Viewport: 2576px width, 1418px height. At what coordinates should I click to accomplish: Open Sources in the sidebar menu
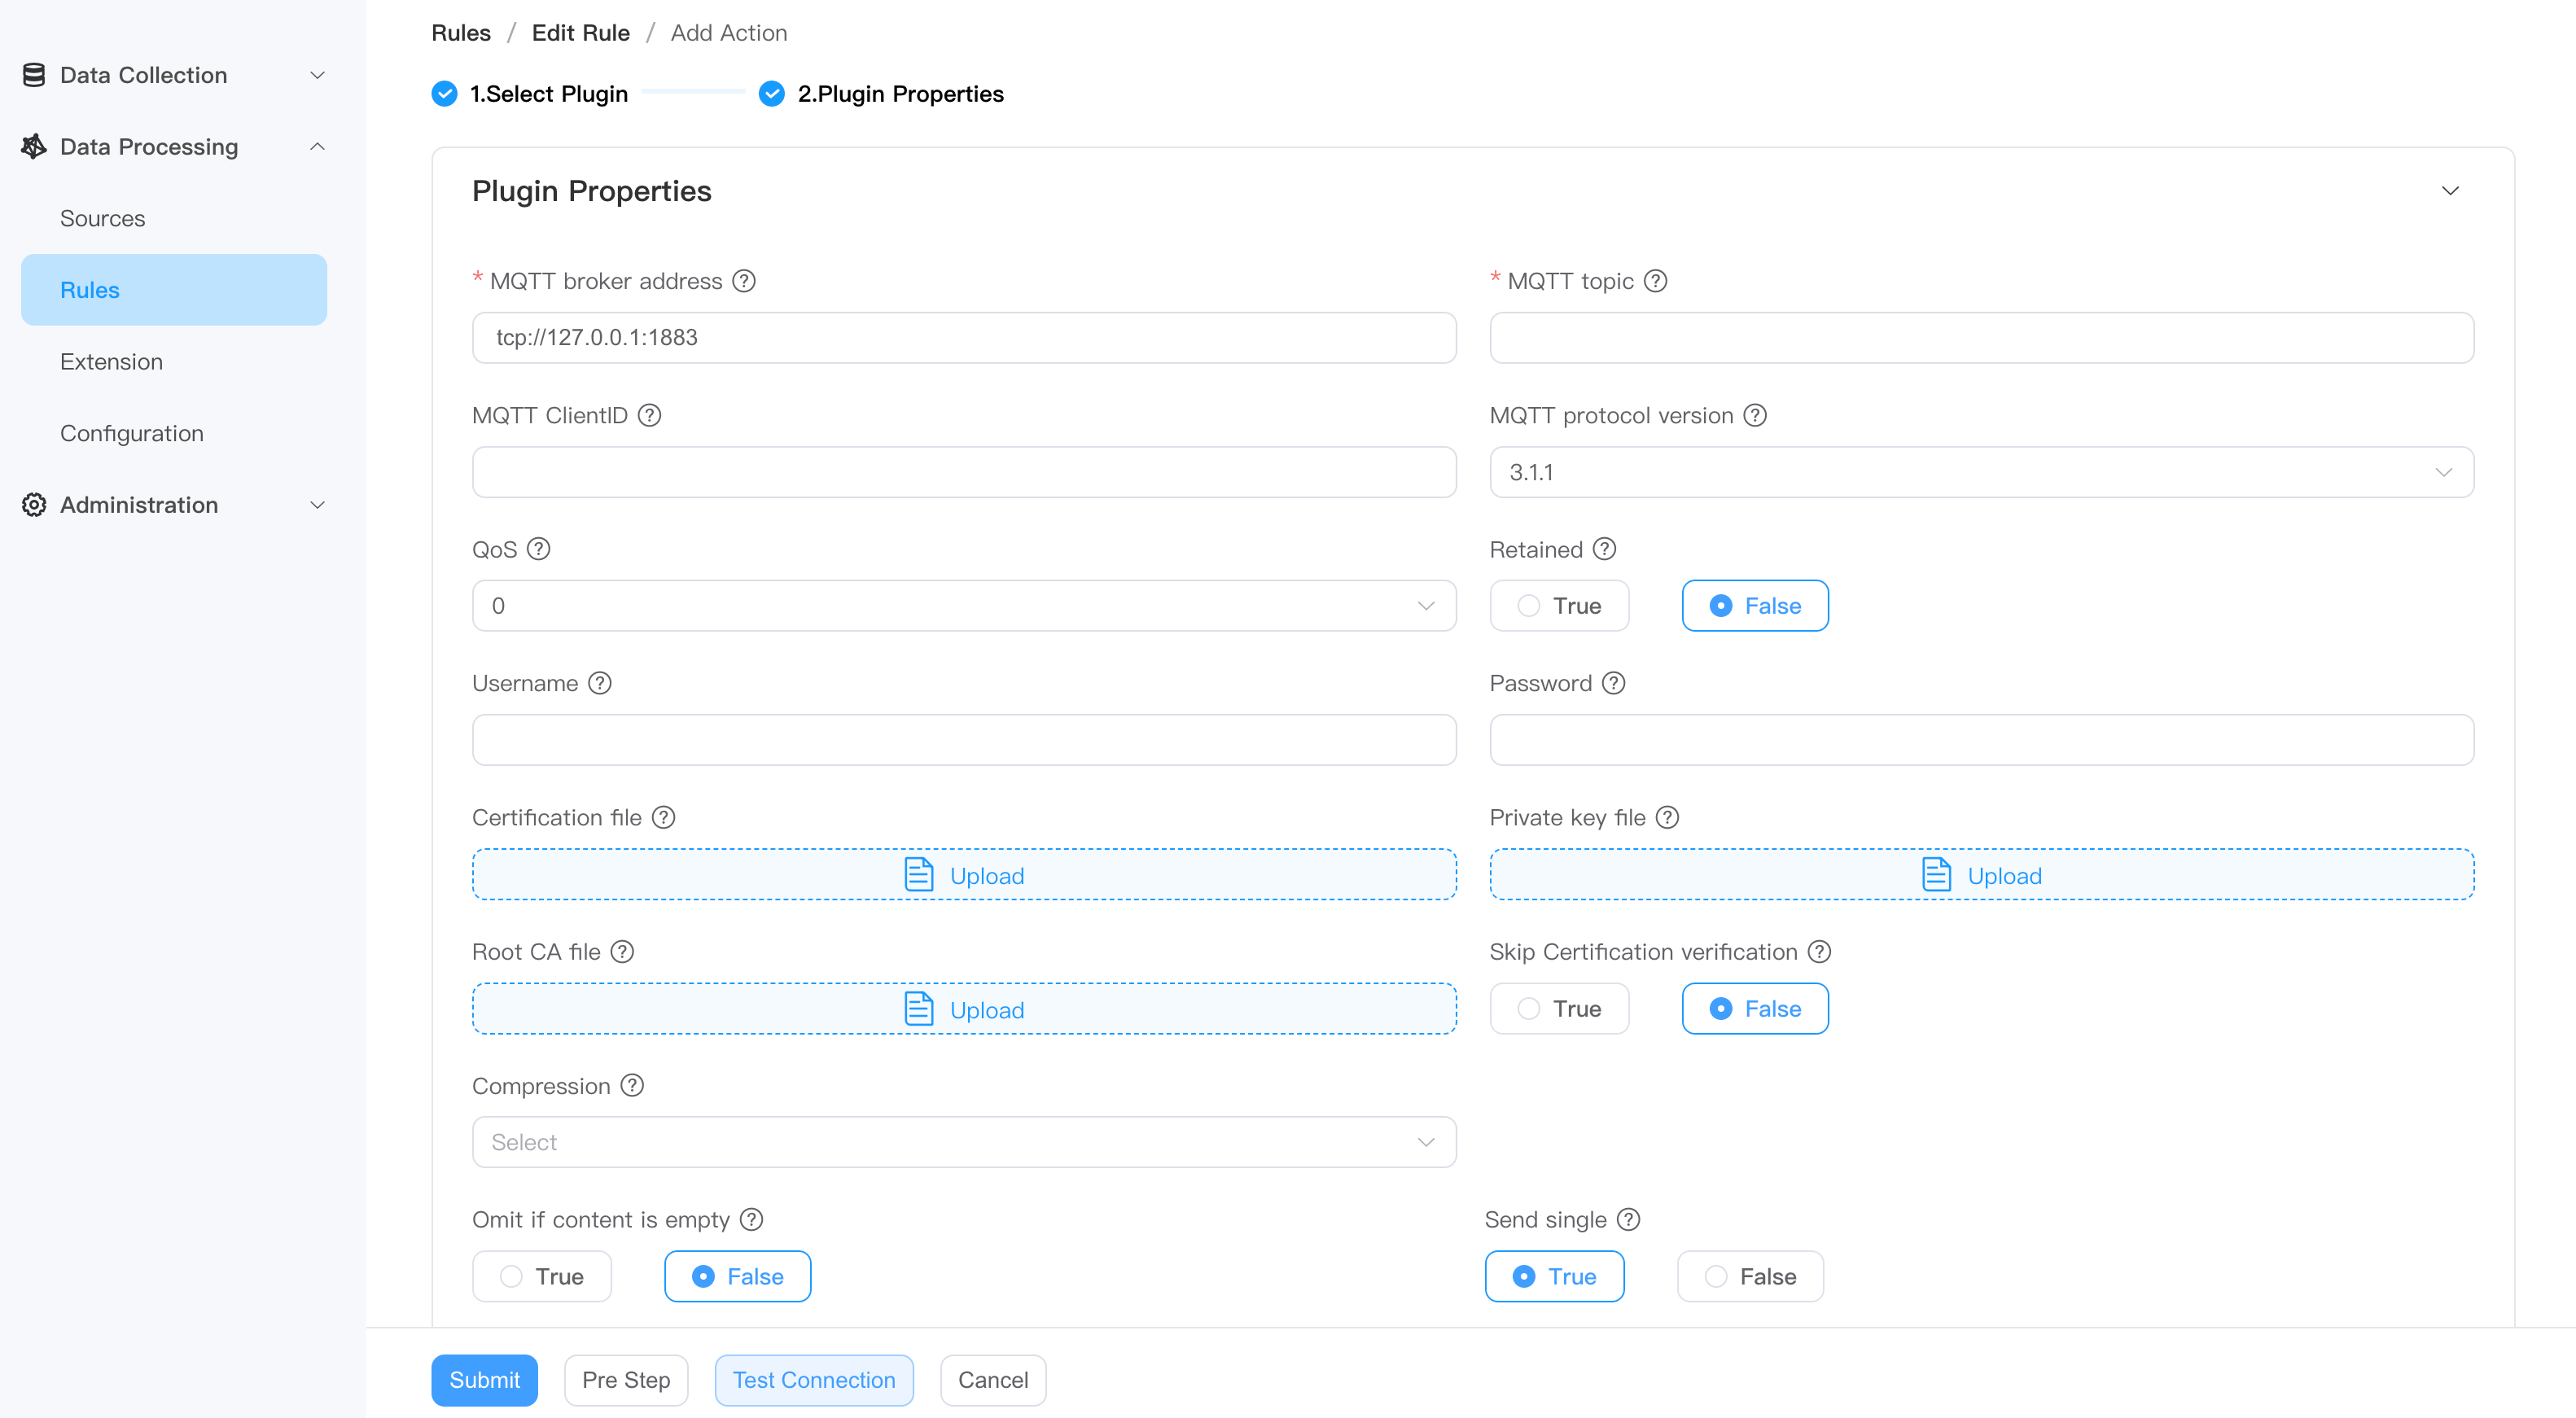click(x=102, y=218)
